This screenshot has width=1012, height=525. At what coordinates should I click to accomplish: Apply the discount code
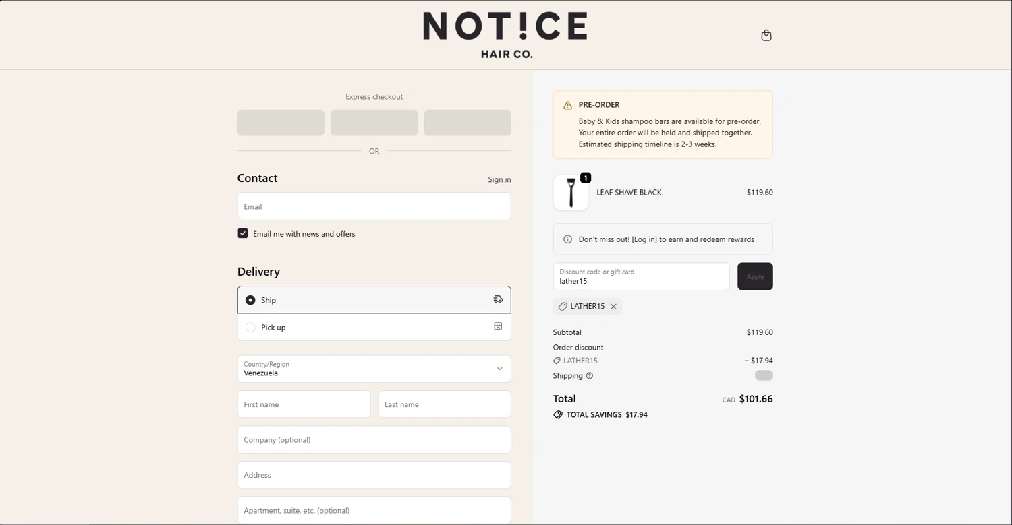coord(755,276)
